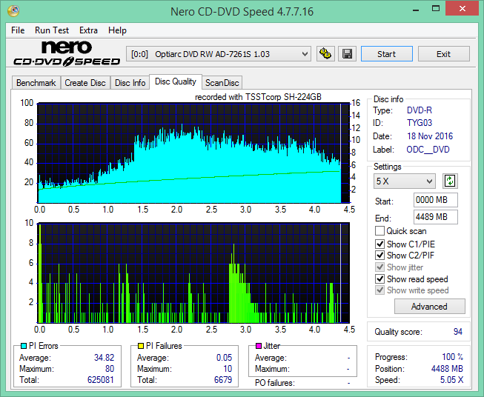Image resolution: width=484 pixels, height=397 pixels.
Task: Click inside the PI Failures lower graph
Action: pos(193,273)
